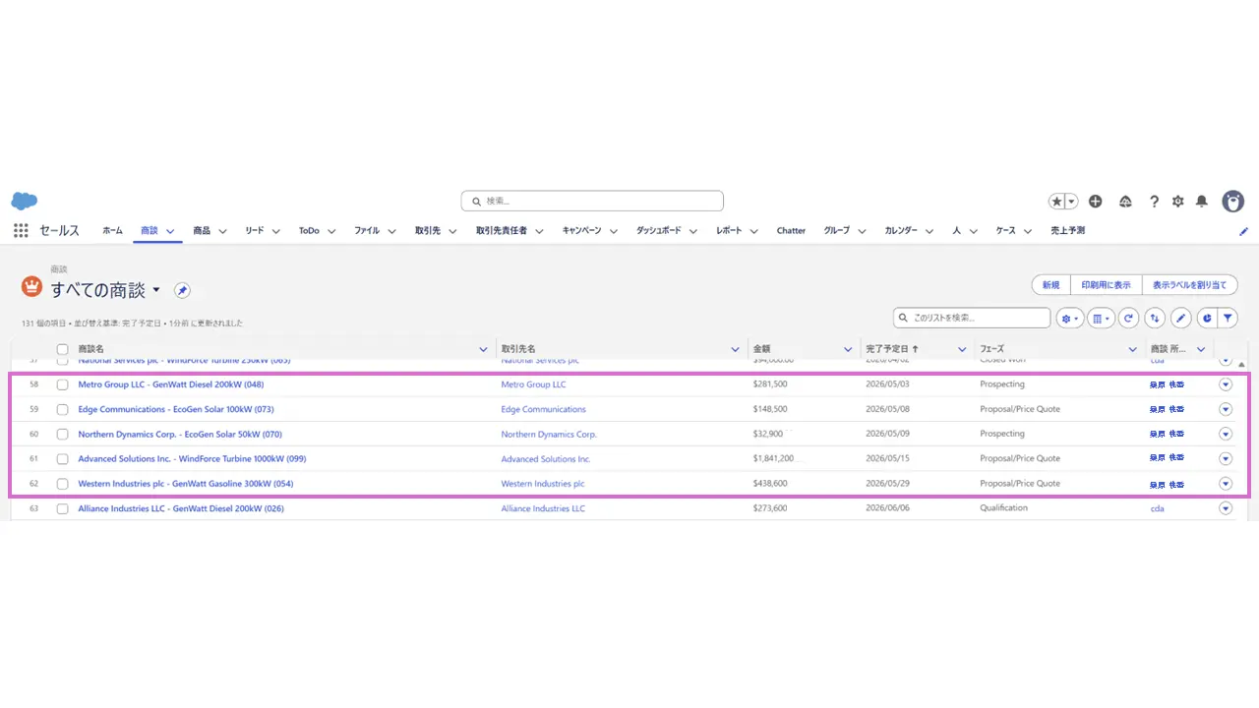Go to the ホーム tab

113,231
